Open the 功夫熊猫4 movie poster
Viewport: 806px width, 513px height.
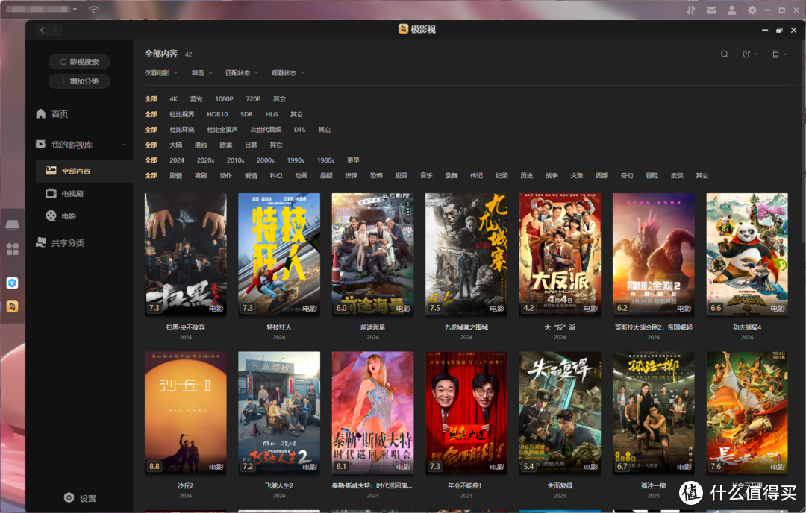tap(746, 254)
